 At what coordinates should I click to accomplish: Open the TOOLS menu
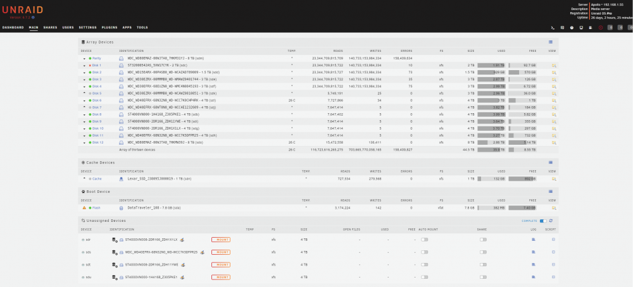point(142,27)
